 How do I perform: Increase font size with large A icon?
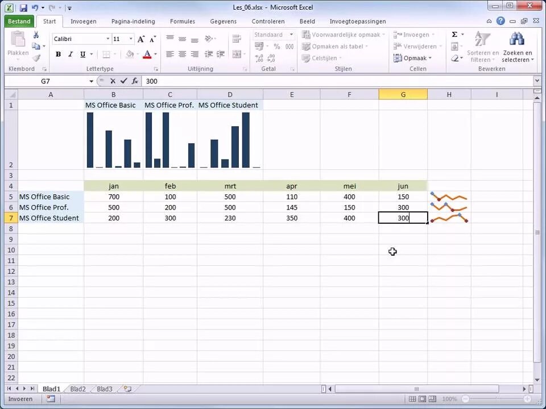[x=140, y=39]
